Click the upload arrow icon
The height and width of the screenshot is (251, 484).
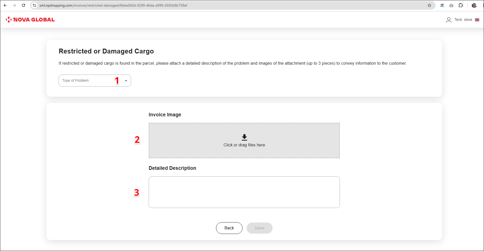tap(244, 137)
